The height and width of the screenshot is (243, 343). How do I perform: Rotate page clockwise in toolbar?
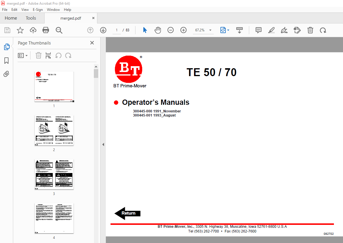[x=323, y=30]
